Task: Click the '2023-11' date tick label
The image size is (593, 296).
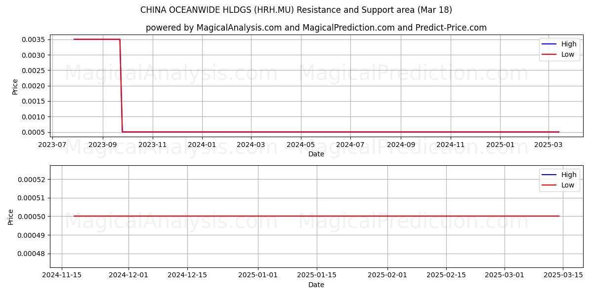Action: point(153,145)
